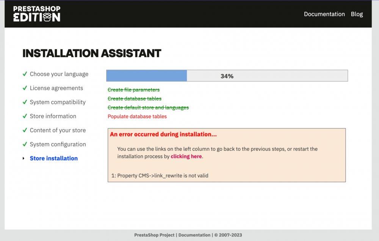Click the failing Populate database tables step
The height and width of the screenshot is (241, 379).
point(137,116)
